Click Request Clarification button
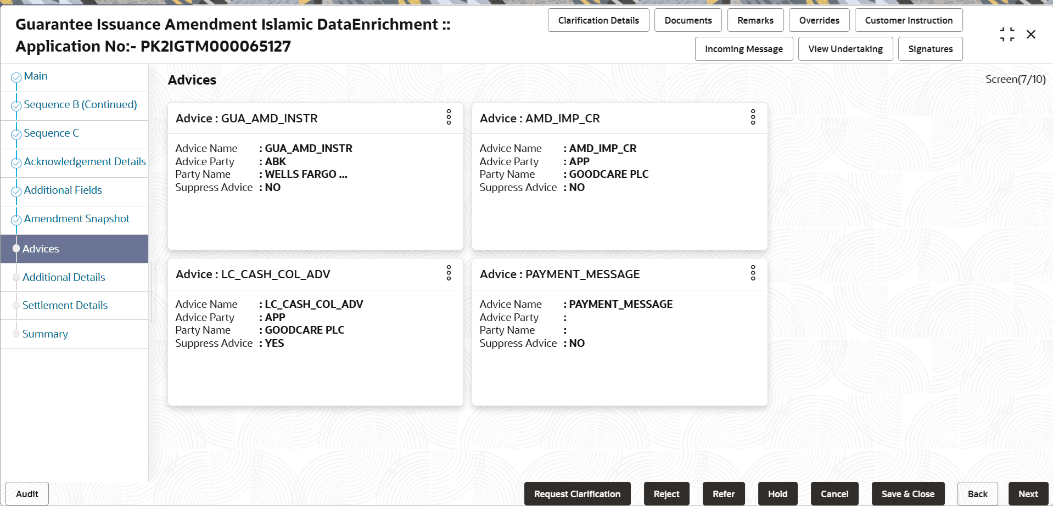 coord(578,494)
